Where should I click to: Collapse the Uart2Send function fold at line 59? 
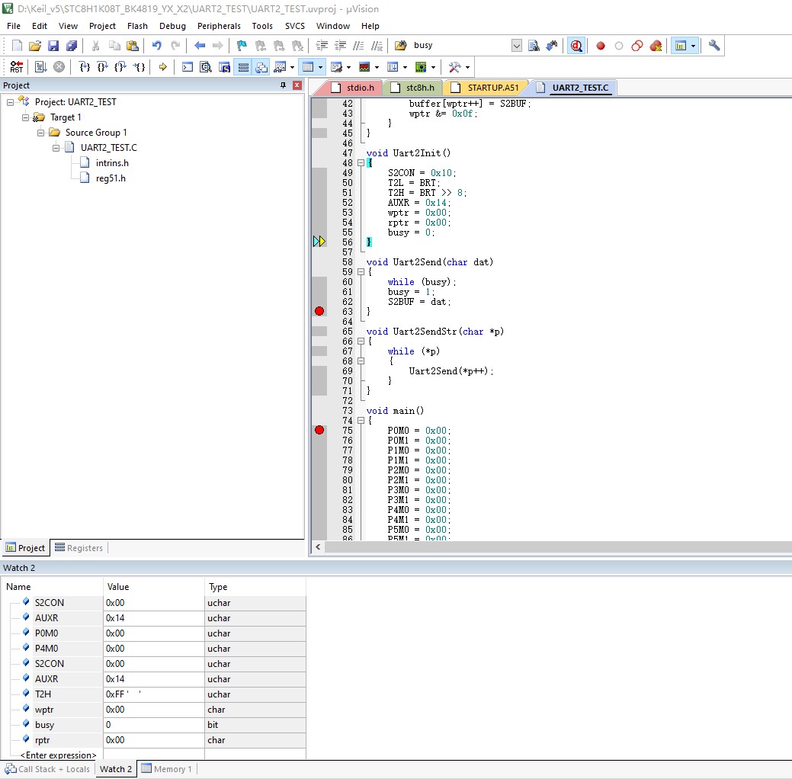[361, 272]
